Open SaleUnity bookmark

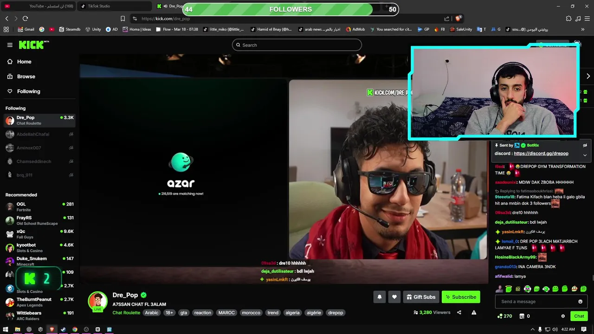click(461, 29)
